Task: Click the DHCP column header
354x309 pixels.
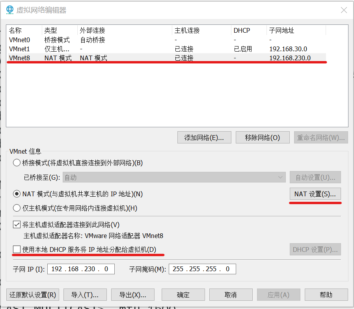Action: point(249,30)
